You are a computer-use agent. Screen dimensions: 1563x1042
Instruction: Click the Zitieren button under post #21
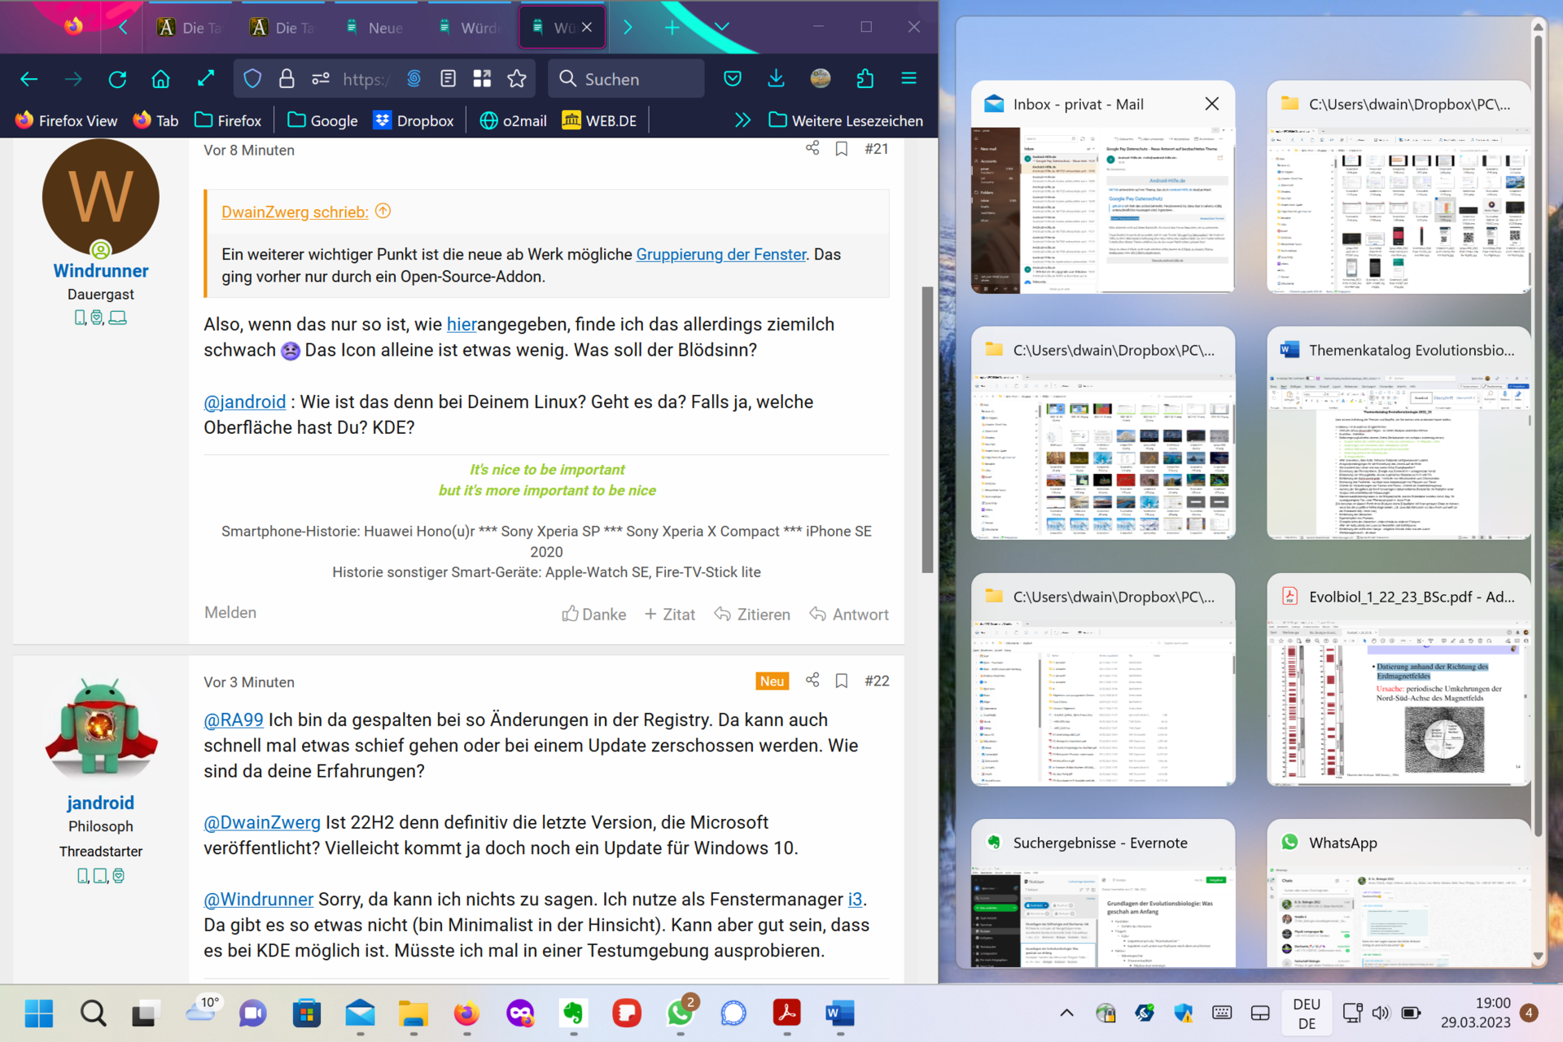[752, 615]
